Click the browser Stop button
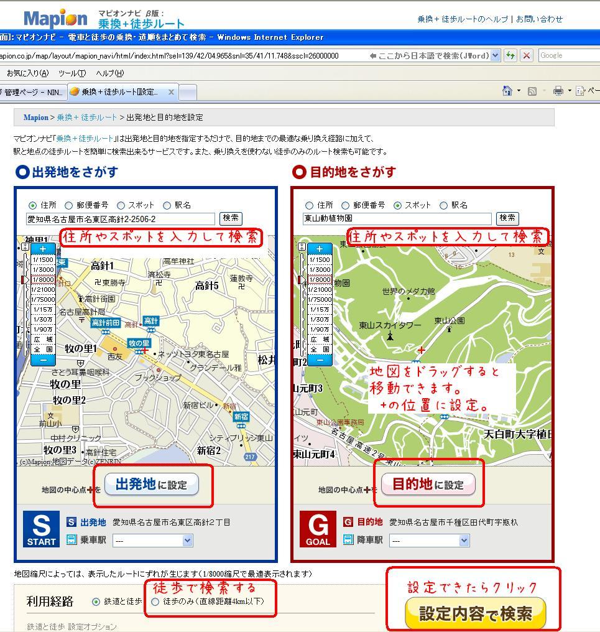600x632 pixels. pos(526,55)
